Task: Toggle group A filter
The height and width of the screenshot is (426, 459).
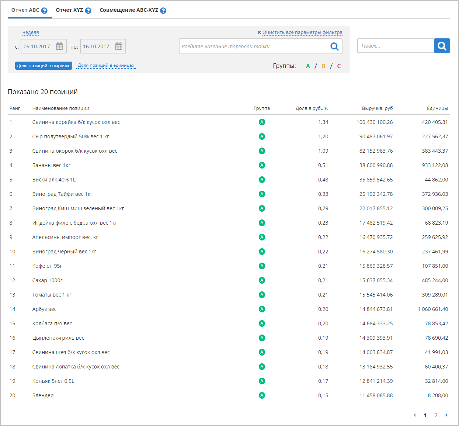Action: 308,66
